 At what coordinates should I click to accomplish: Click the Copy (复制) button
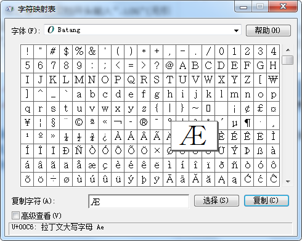[x=266, y=200]
